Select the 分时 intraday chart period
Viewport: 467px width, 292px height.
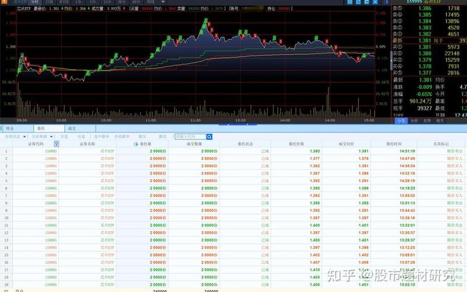[x=34, y=2]
